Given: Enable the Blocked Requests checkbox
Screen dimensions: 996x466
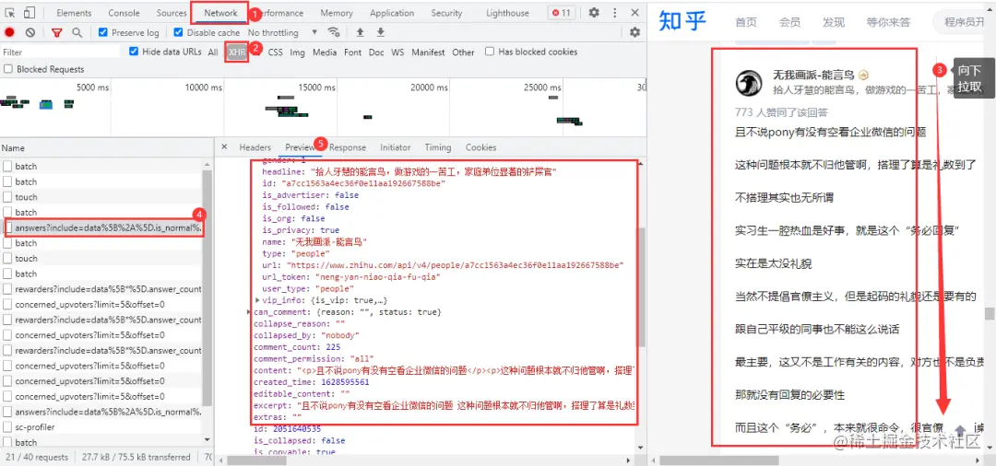Looking at the screenshot, I should click(8, 69).
